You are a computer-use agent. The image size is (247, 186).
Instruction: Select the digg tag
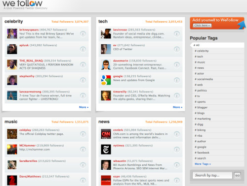pyautogui.click(x=199, y=124)
